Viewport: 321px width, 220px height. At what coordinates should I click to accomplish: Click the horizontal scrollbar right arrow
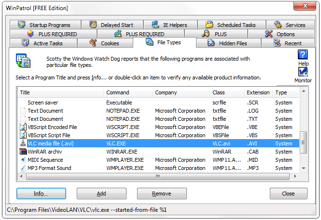(295, 176)
